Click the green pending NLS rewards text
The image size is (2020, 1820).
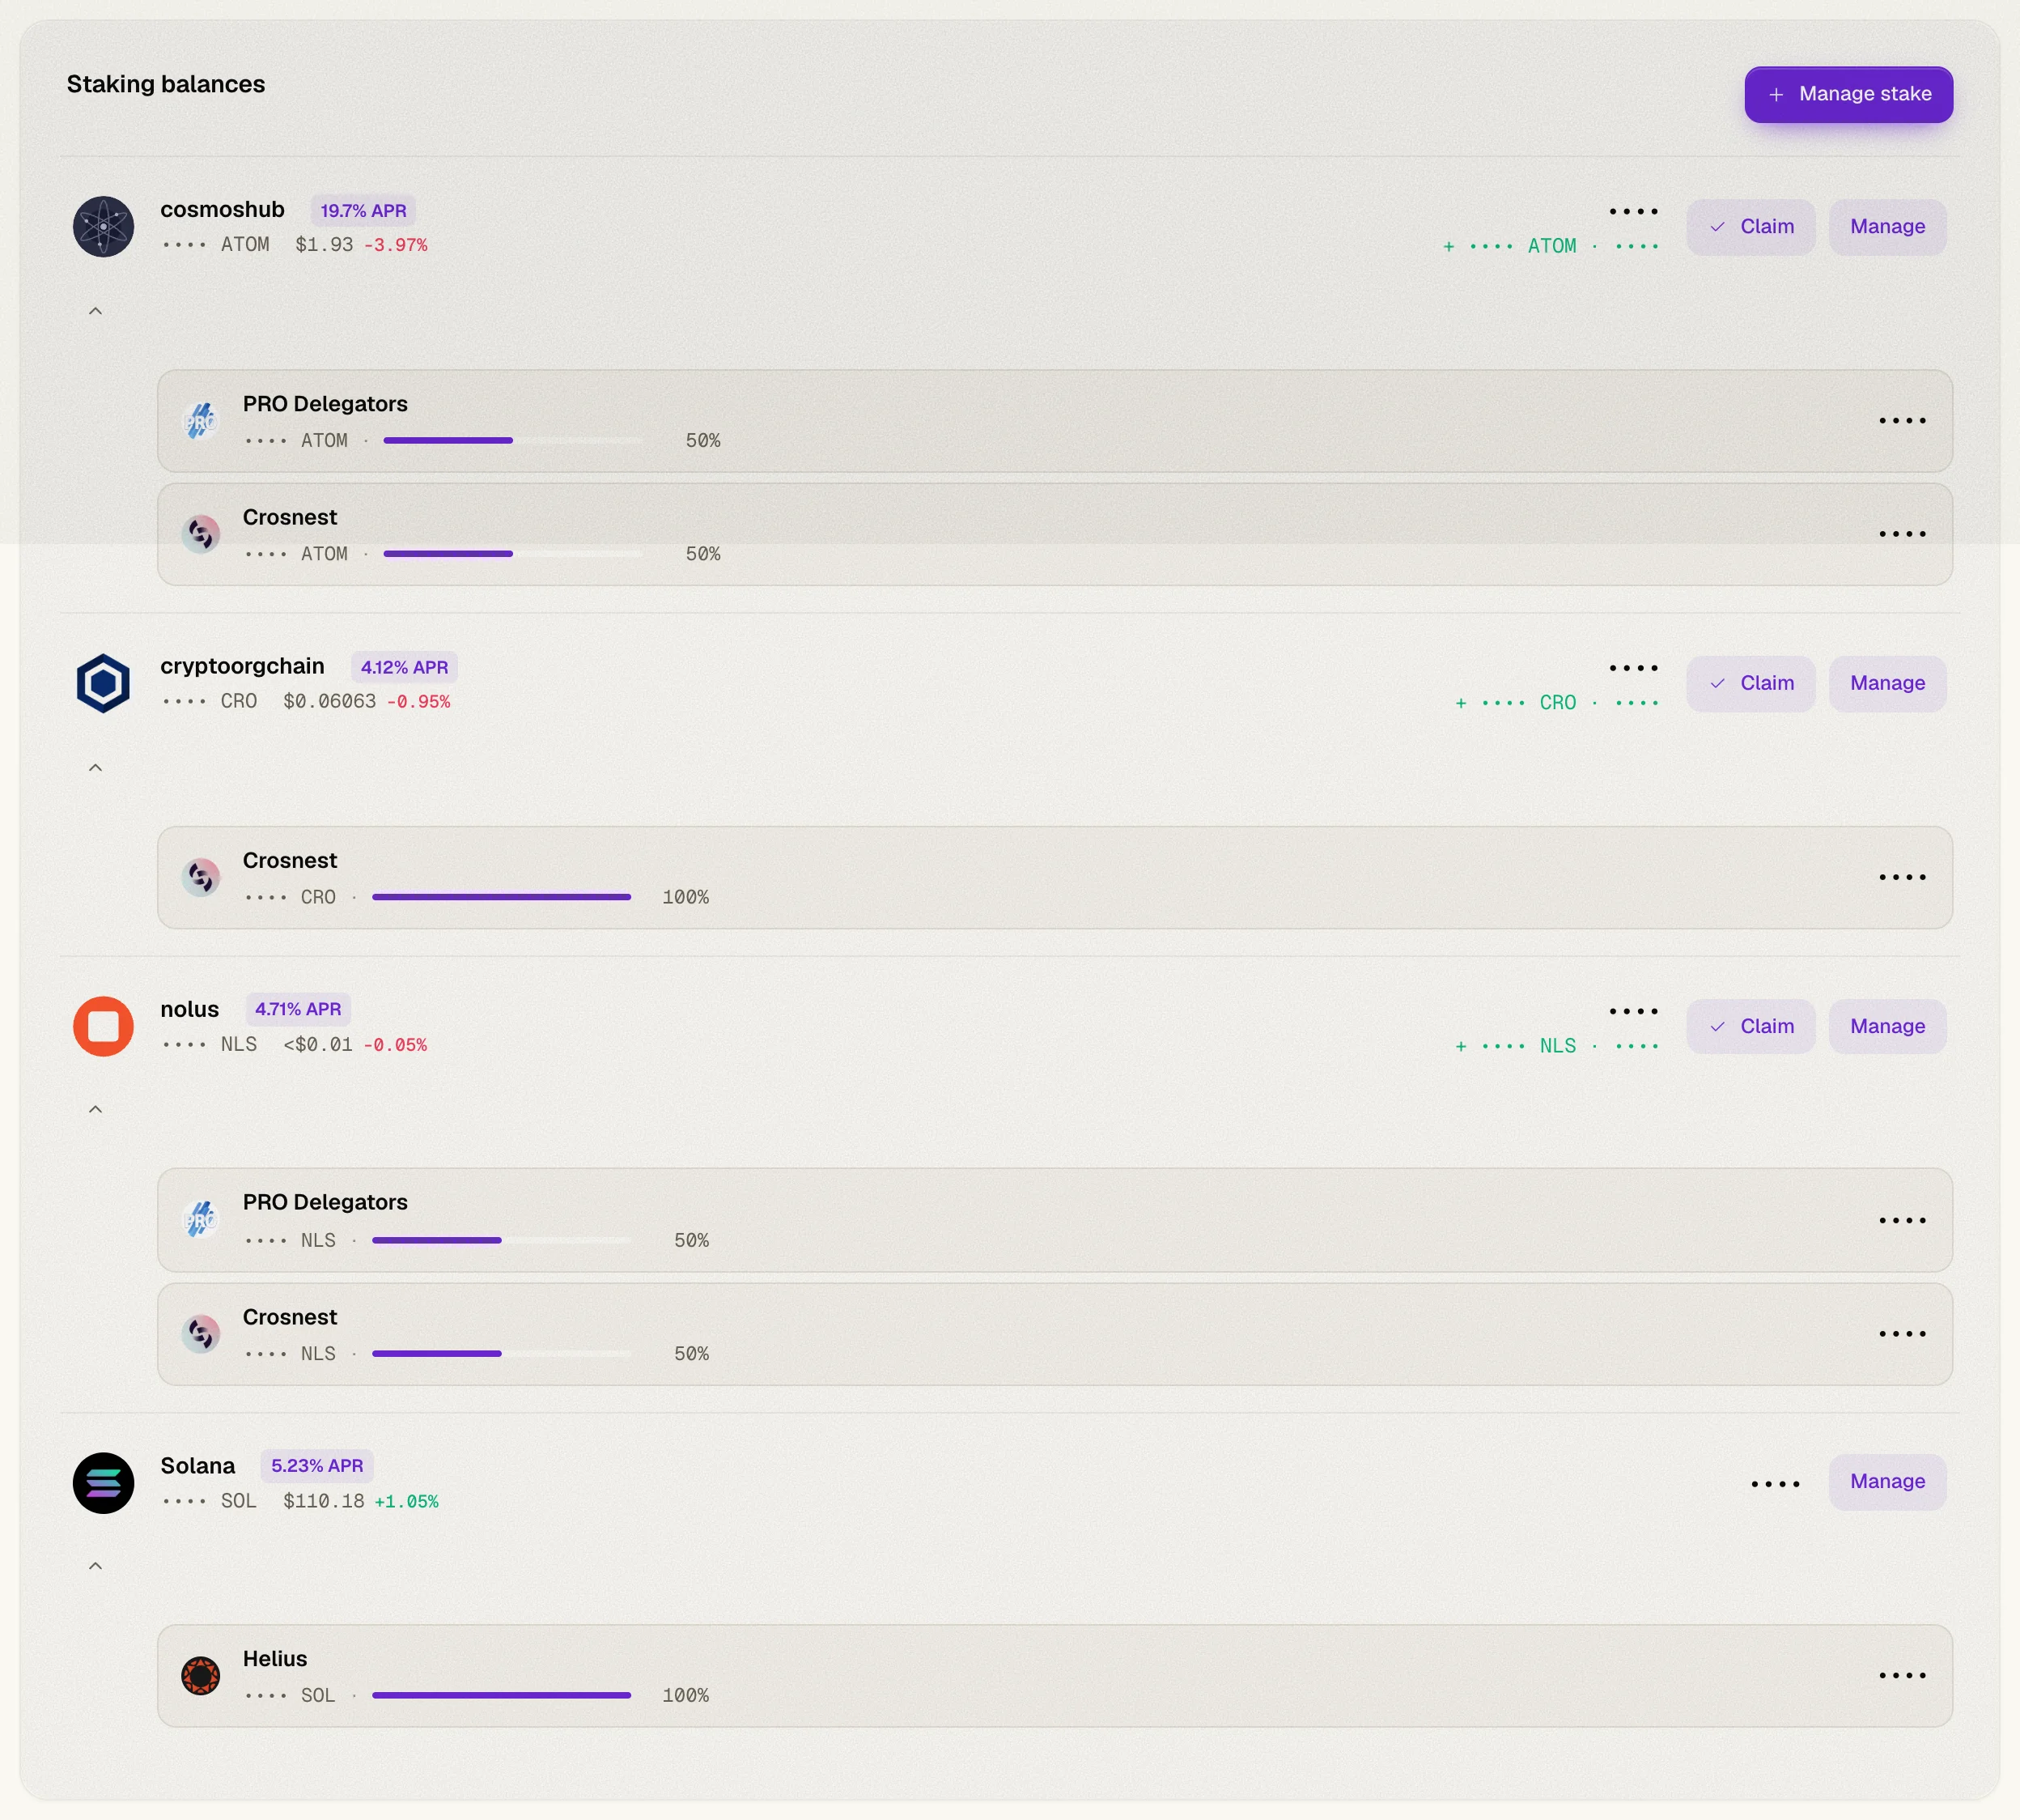tap(1556, 1046)
